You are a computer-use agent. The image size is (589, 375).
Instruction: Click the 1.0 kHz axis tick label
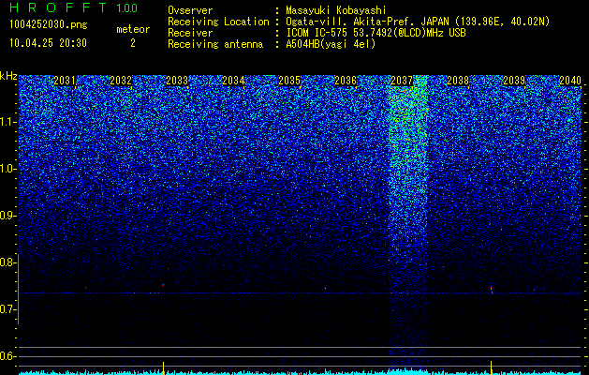click(x=7, y=169)
